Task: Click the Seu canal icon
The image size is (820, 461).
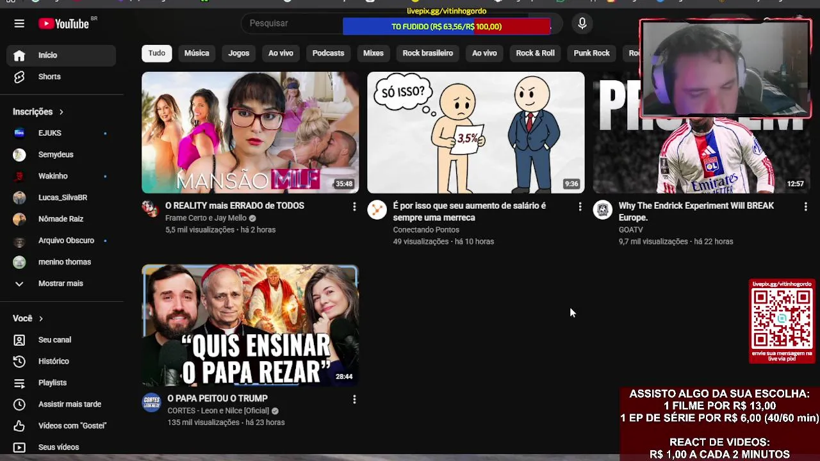Action: 19,340
